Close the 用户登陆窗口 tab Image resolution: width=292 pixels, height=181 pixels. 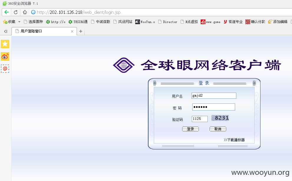72,32
